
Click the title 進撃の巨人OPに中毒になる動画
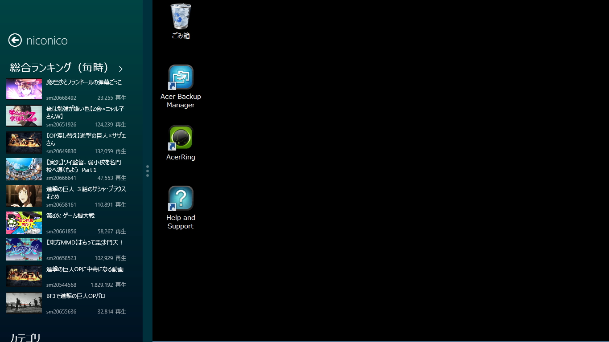click(85, 269)
